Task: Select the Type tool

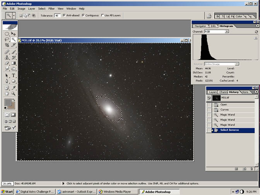Action: click(x=14, y=75)
